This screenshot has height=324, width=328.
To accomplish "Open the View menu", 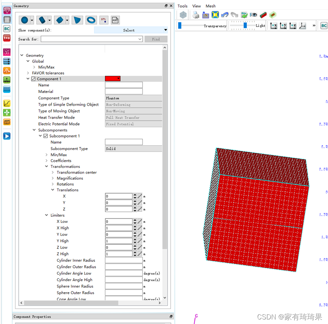I will pyautogui.click(x=196, y=6).
